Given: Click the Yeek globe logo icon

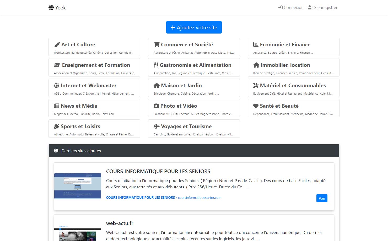Looking at the screenshot, I should click(x=51, y=8).
